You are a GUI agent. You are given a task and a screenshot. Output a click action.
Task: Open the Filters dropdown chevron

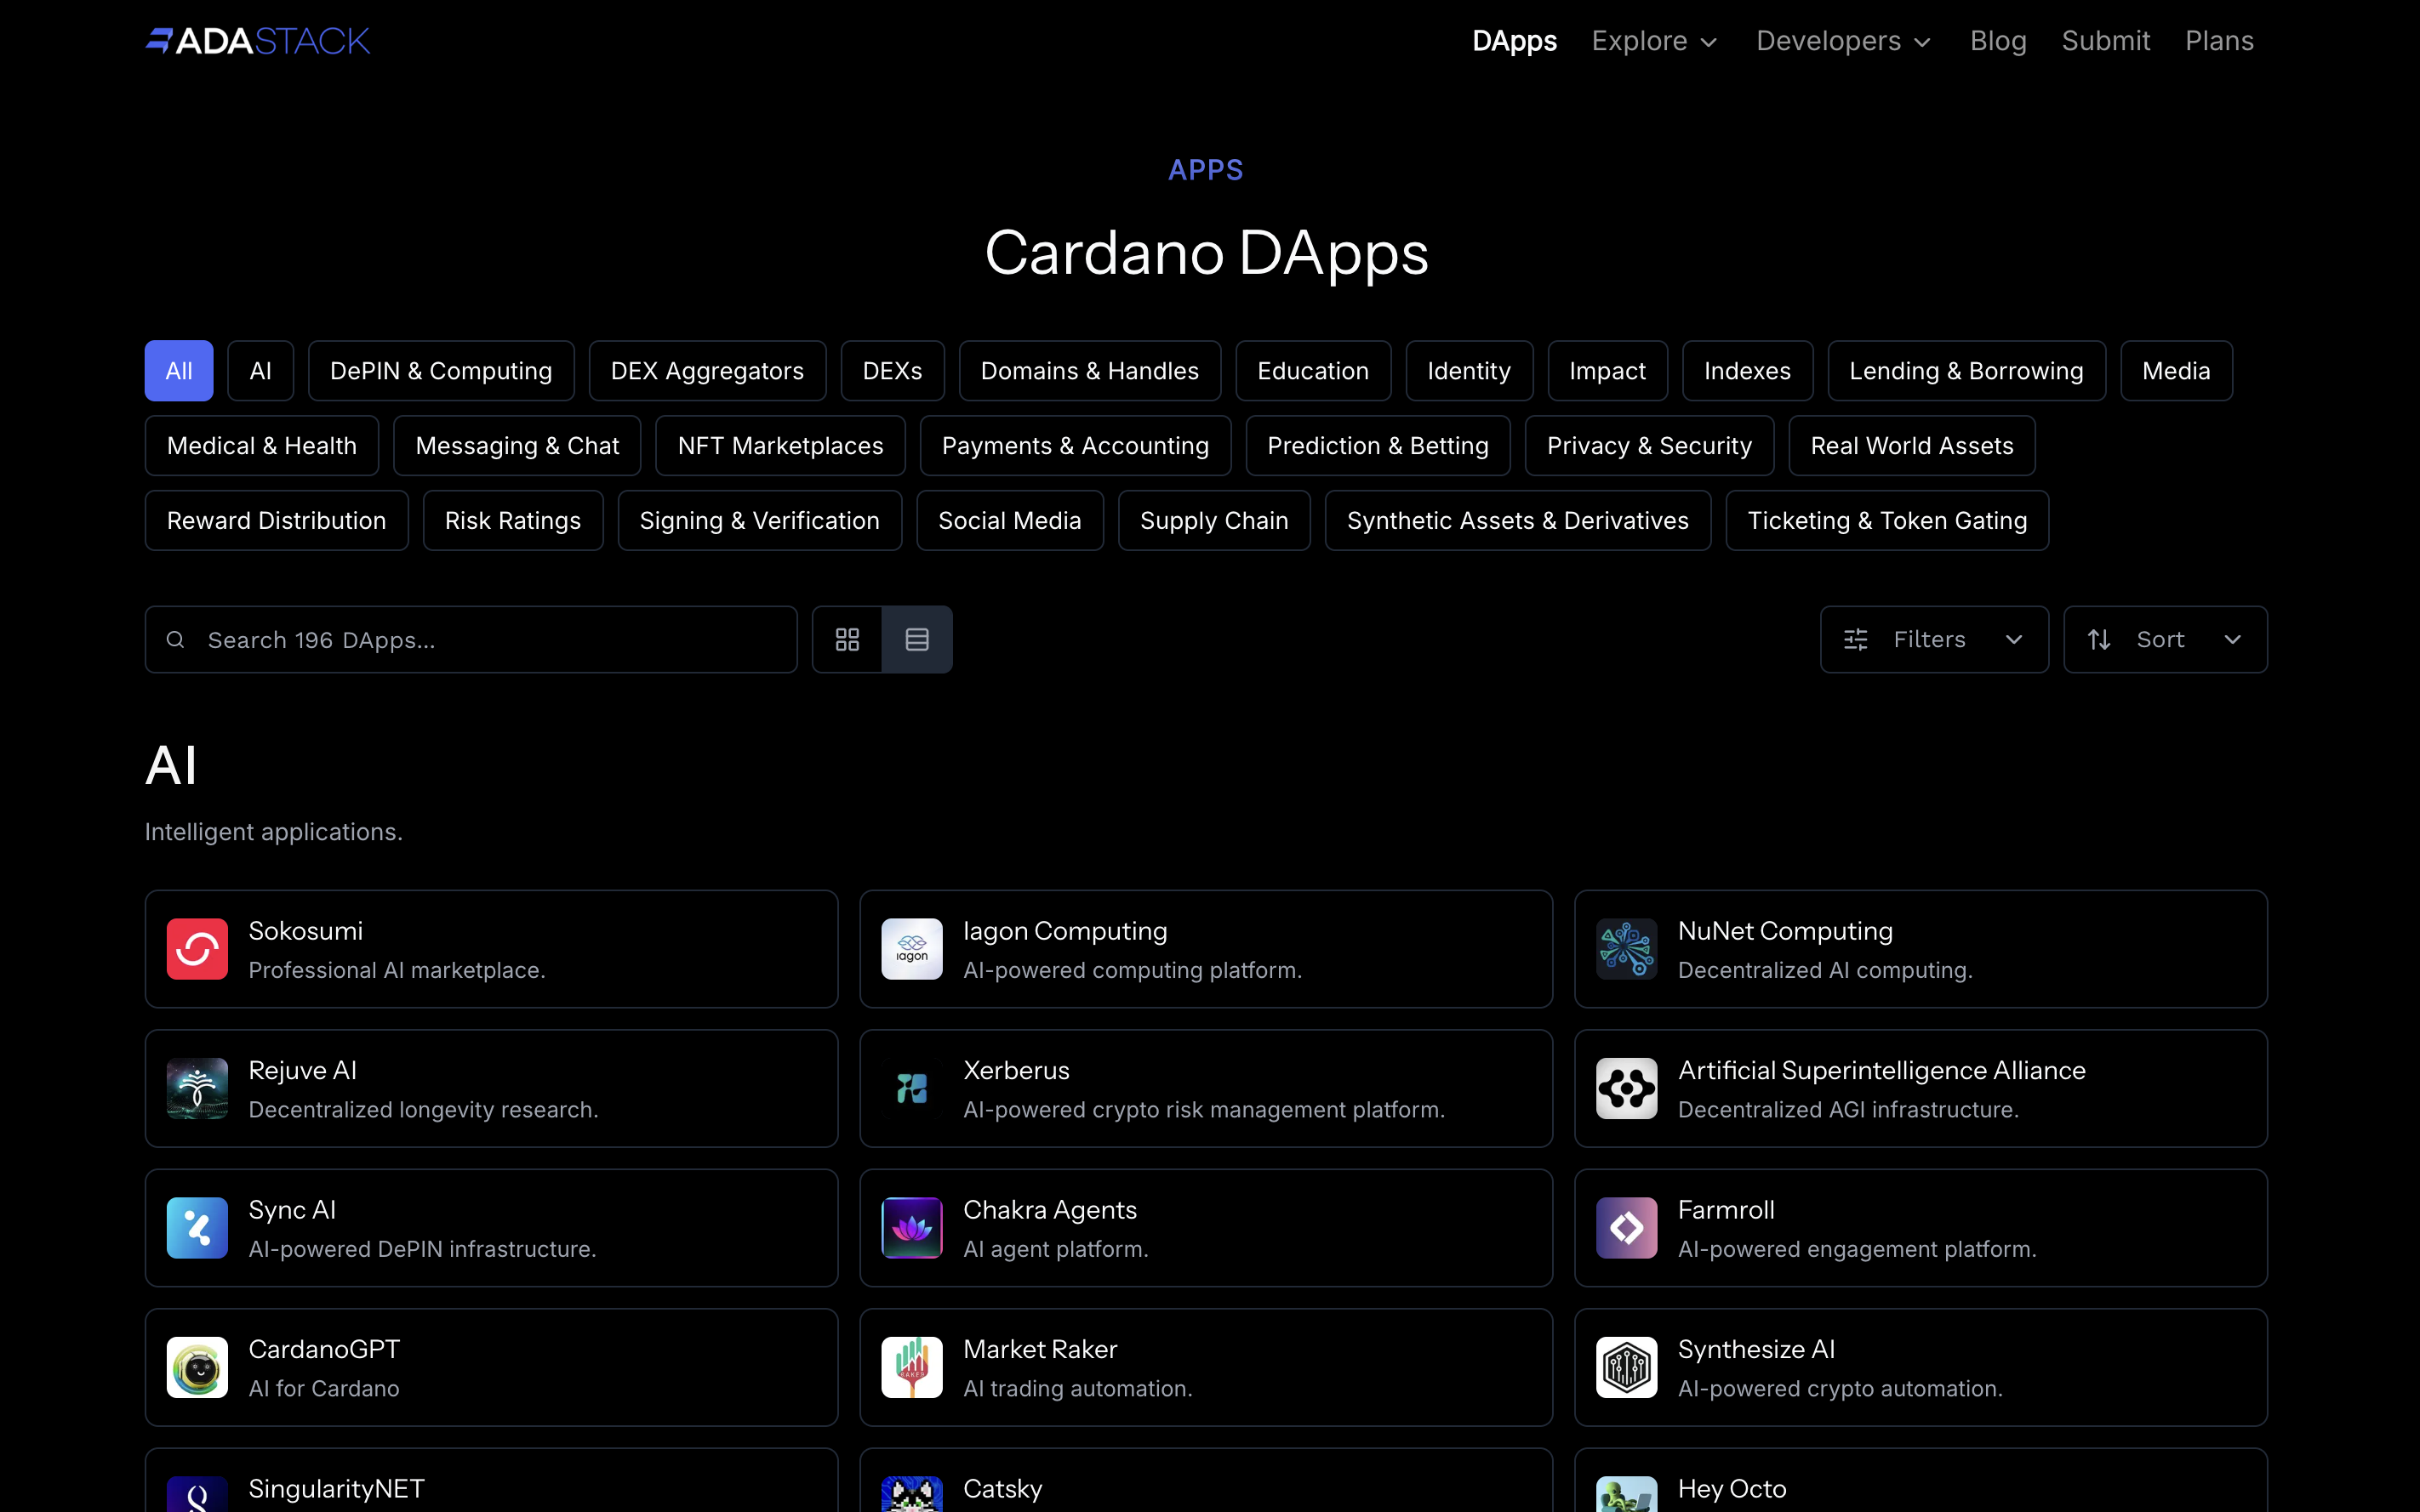2014,639
